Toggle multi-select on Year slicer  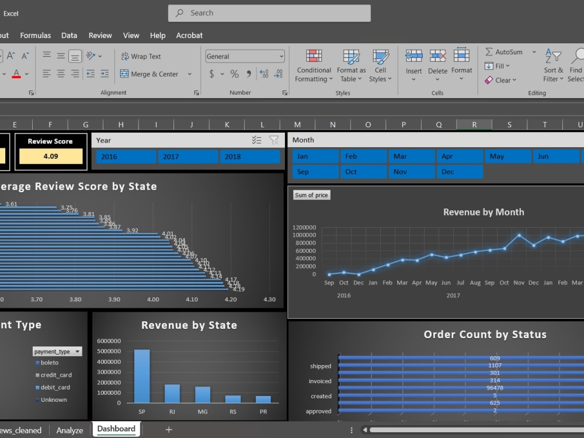pos(256,140)
